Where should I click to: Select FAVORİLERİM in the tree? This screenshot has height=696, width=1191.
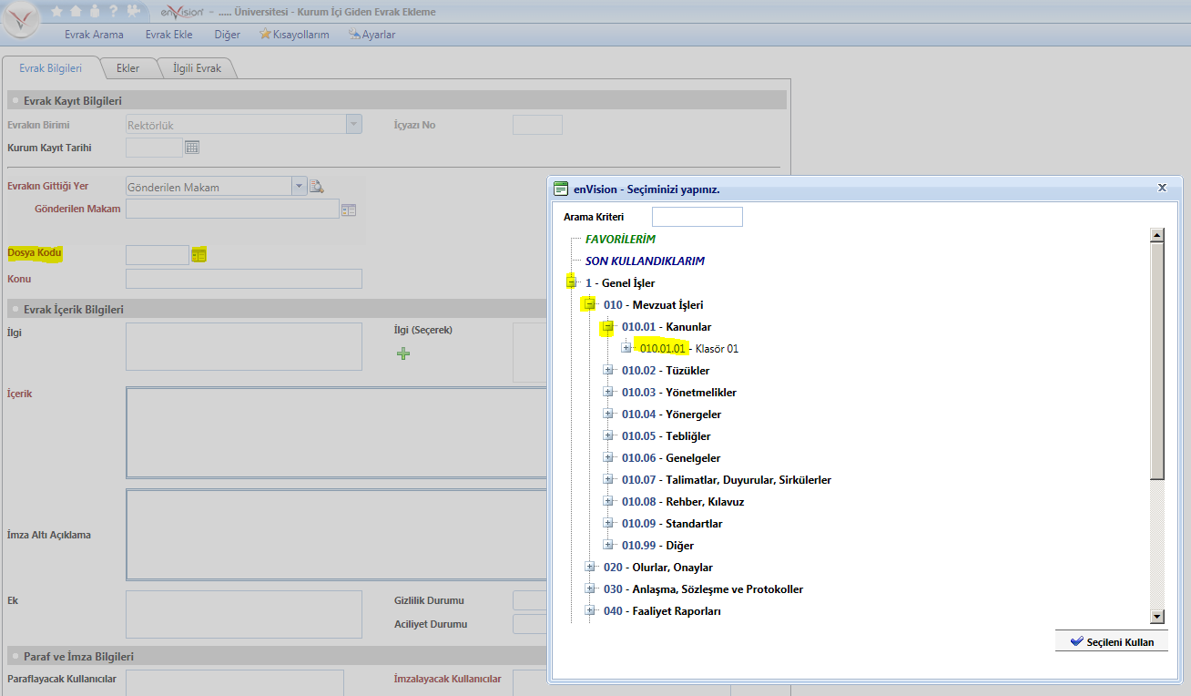click(x=620, y=239)
